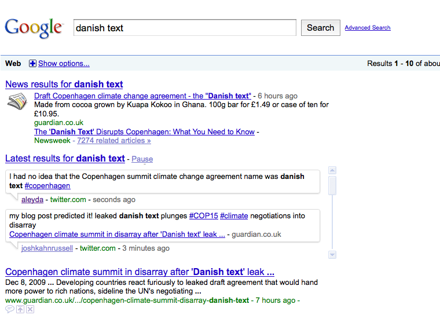
Task: Pause the latest results stream
Action: point(142,159)
